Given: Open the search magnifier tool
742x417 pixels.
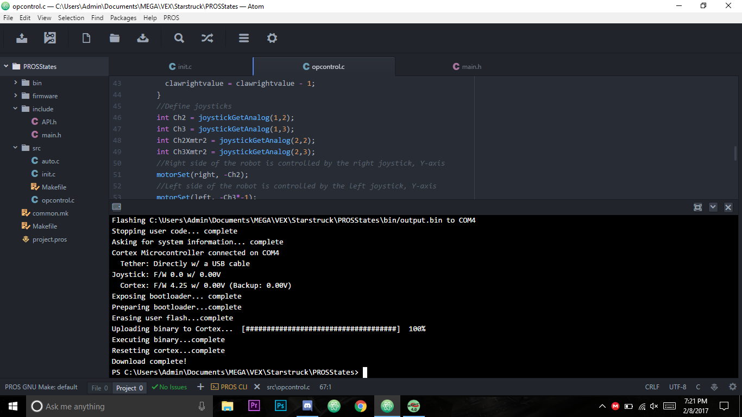Looking at the screenshot, I should [x=179, y=38].
